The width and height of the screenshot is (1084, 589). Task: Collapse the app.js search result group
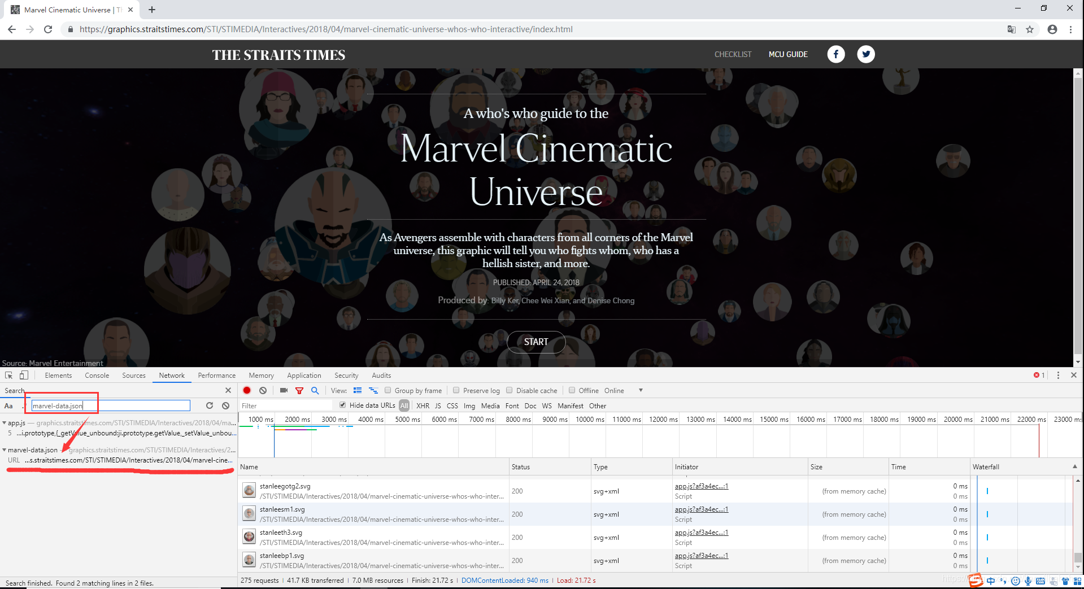tap(5, 422)
